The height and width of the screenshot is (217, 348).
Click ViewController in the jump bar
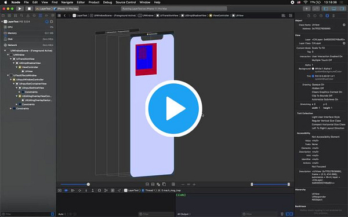pyautogui.click(x=219, y=16)
